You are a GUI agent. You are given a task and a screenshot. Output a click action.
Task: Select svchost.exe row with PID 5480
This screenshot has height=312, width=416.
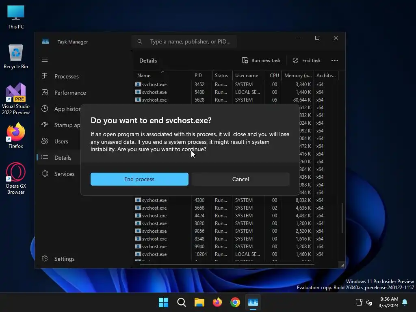[236, 92]
